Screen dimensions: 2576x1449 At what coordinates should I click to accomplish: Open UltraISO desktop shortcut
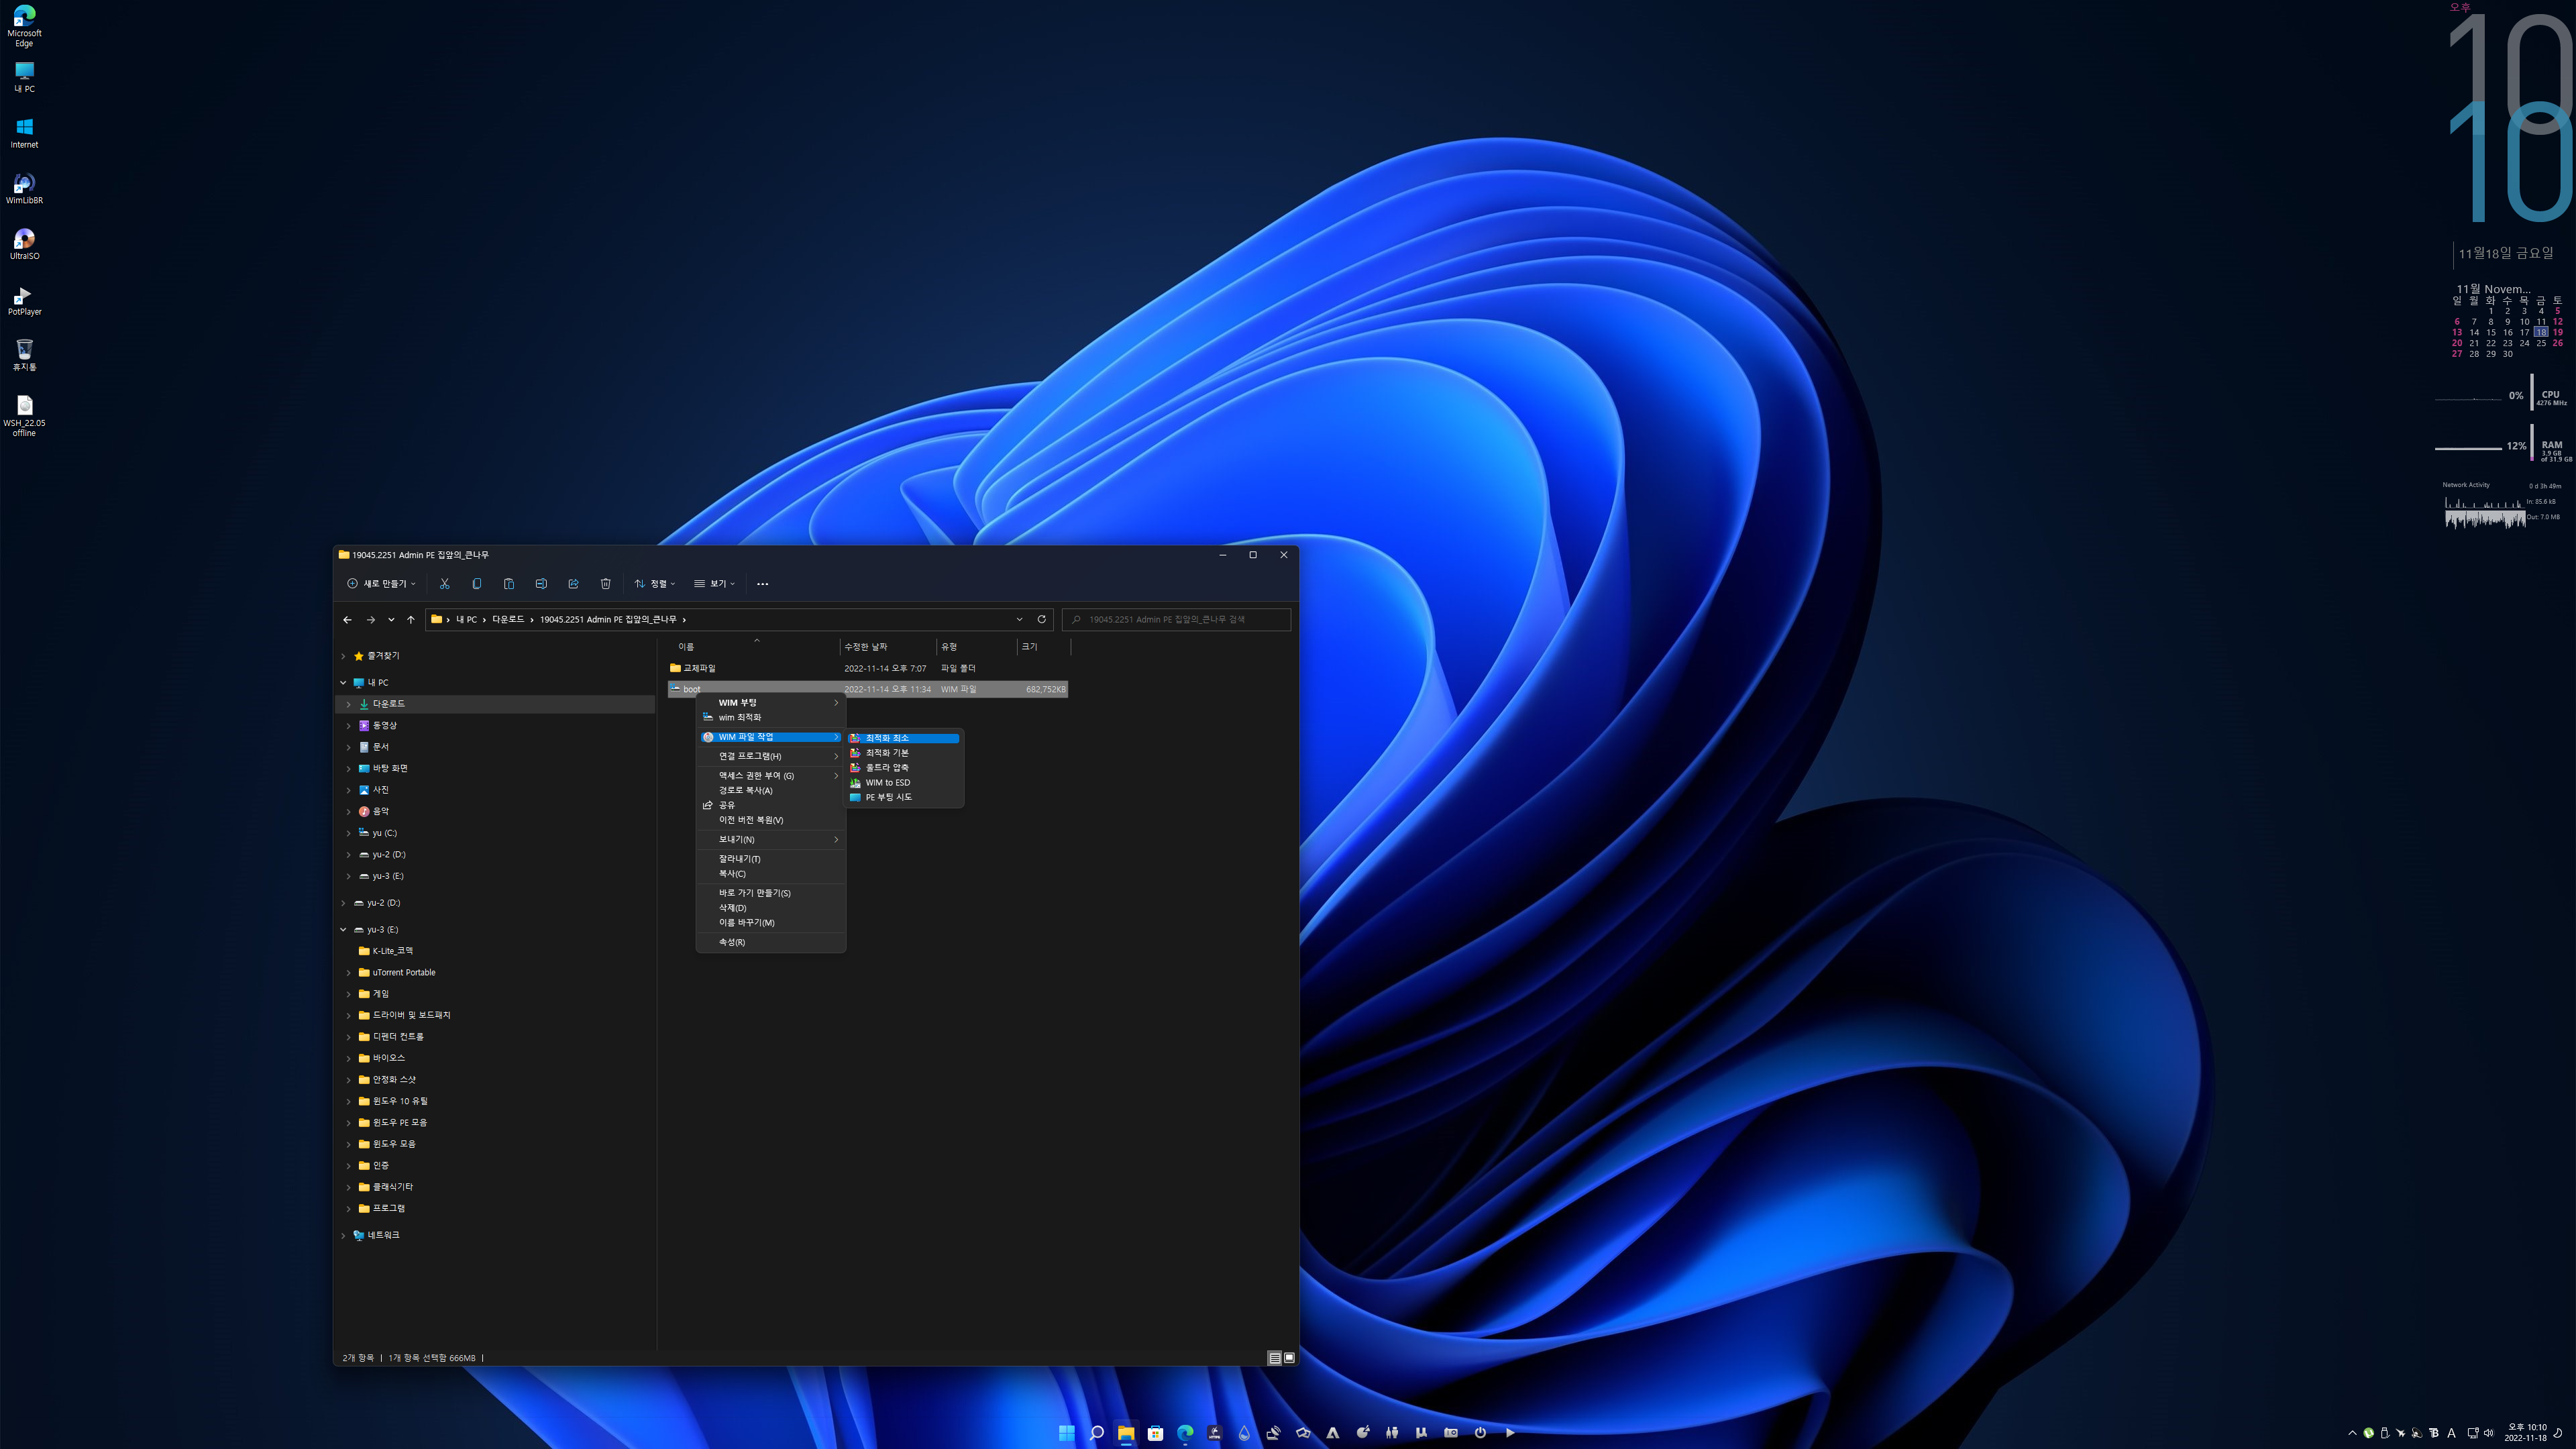pos(24,244)
